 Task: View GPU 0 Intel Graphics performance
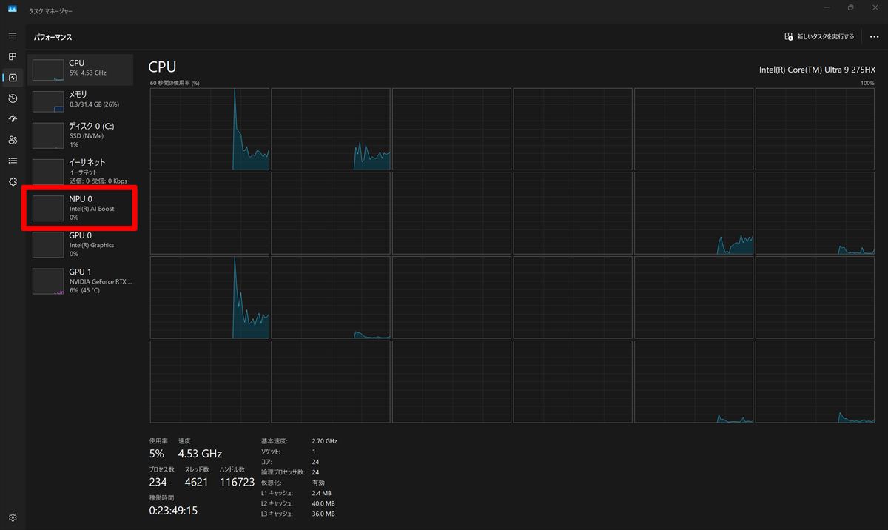[x=81, y=244]
